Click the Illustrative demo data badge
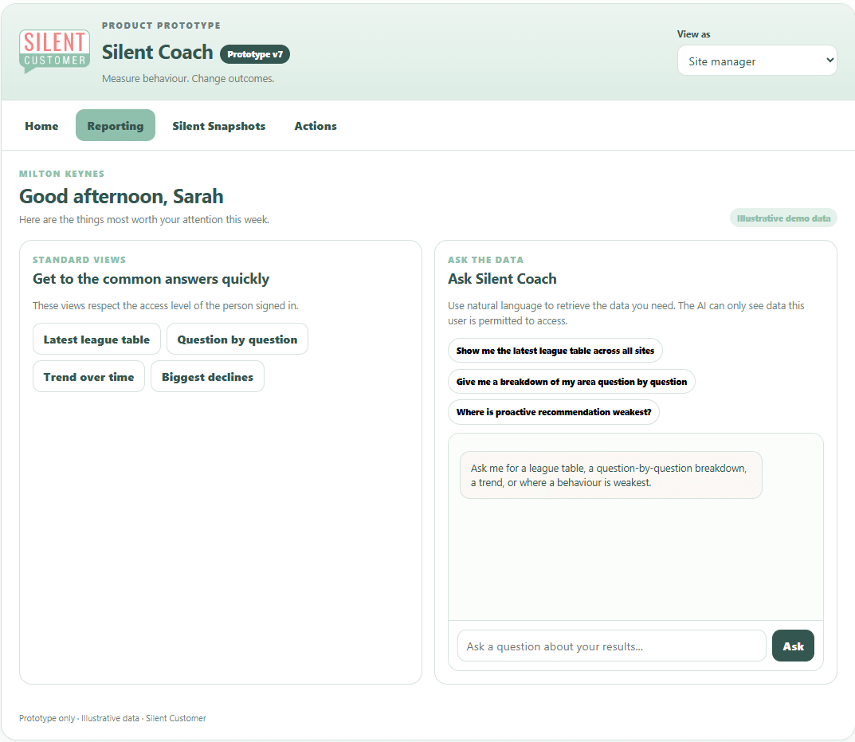Screen dimensions: 855x742 [x=783, y=218]
